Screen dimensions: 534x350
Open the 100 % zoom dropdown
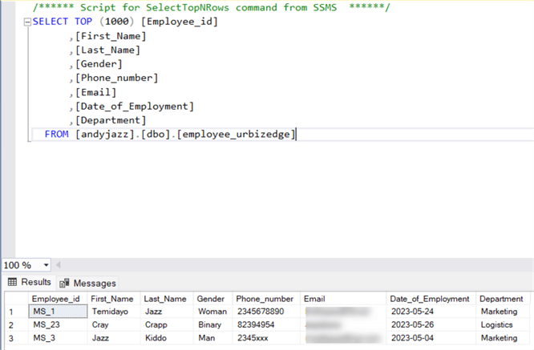46,265
